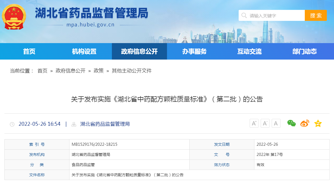334x185 pixels.
Task: Click the yellow QZone star share icon
Action: point(318,123)
